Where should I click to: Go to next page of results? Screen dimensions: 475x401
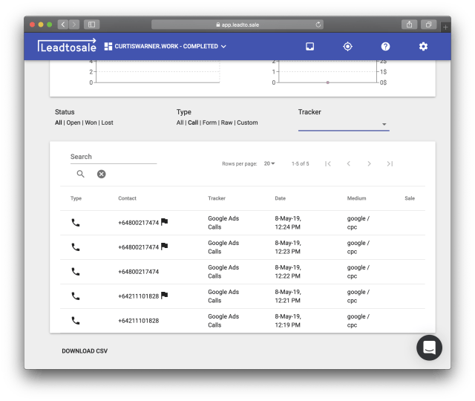[369, 163]
